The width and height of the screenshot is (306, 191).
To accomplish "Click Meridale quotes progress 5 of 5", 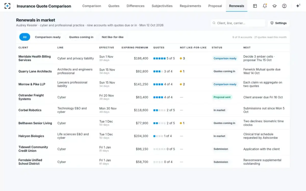I will [164, 58].
